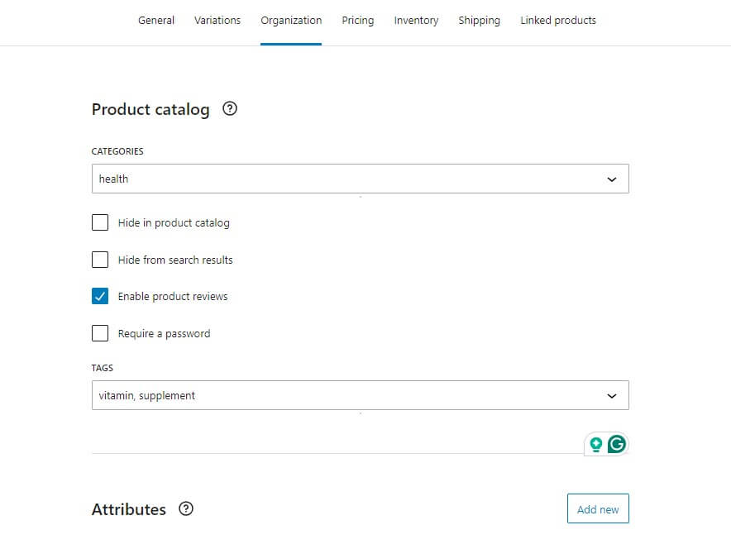Check Hide in product catalog
Screen dimensions: 731x544
[x=100, y=222]
